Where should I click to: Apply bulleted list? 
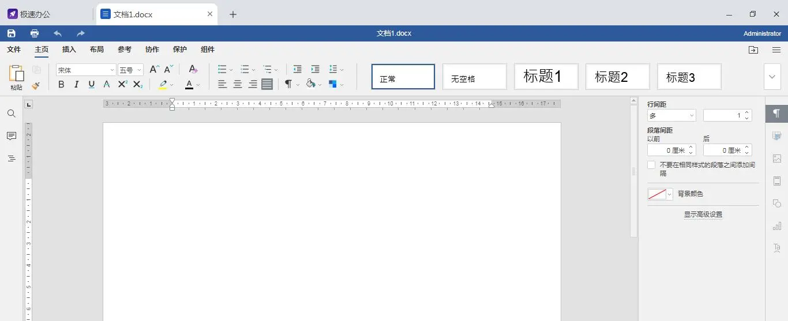222,70
